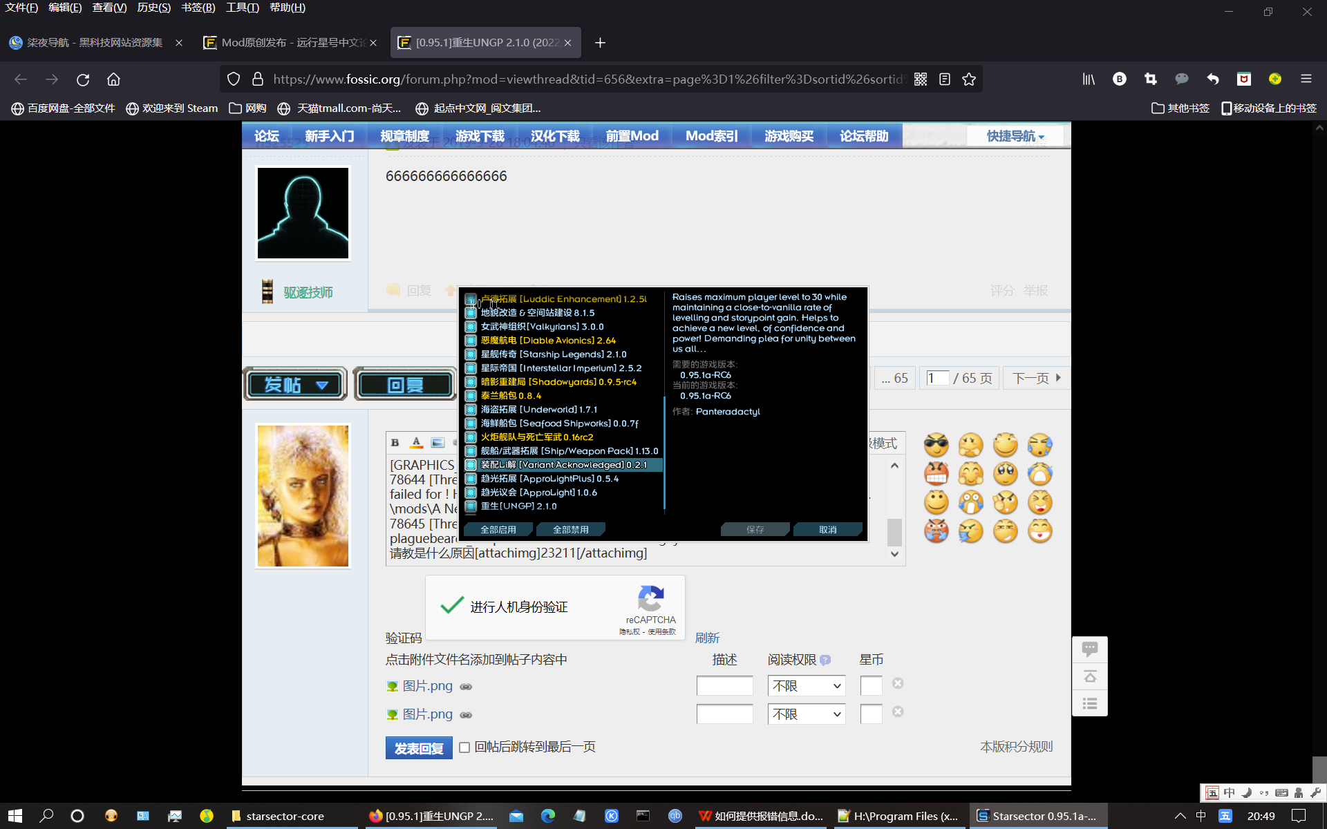
Task: Insert the sunglasses emoji smiley
Action: click(936, 445)
